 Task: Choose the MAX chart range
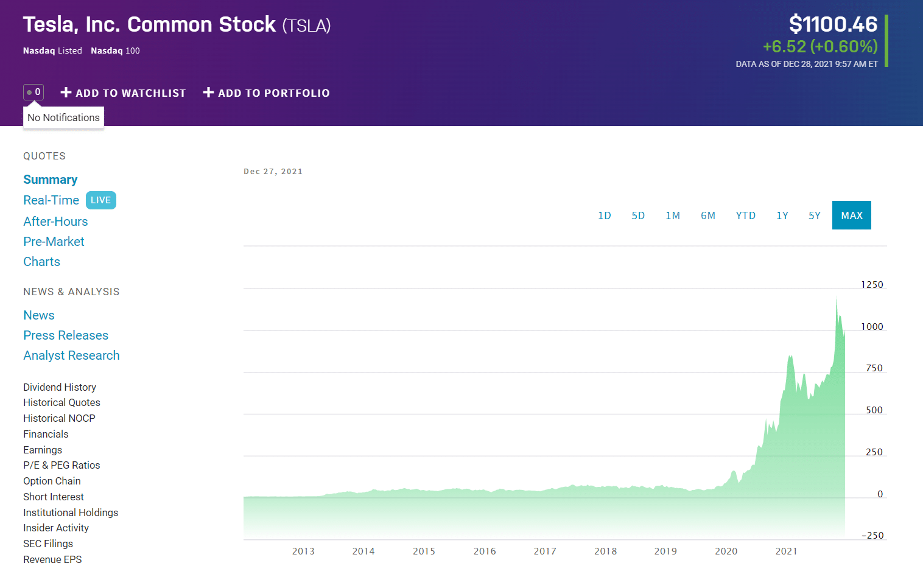852,215
